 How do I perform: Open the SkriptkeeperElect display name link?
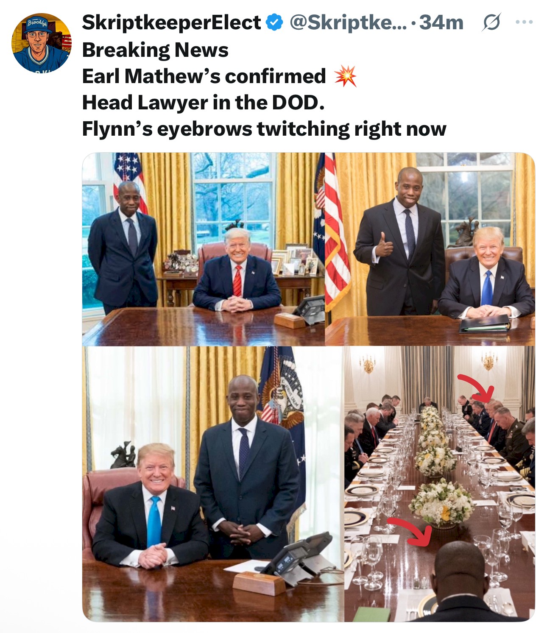point(171,22)
